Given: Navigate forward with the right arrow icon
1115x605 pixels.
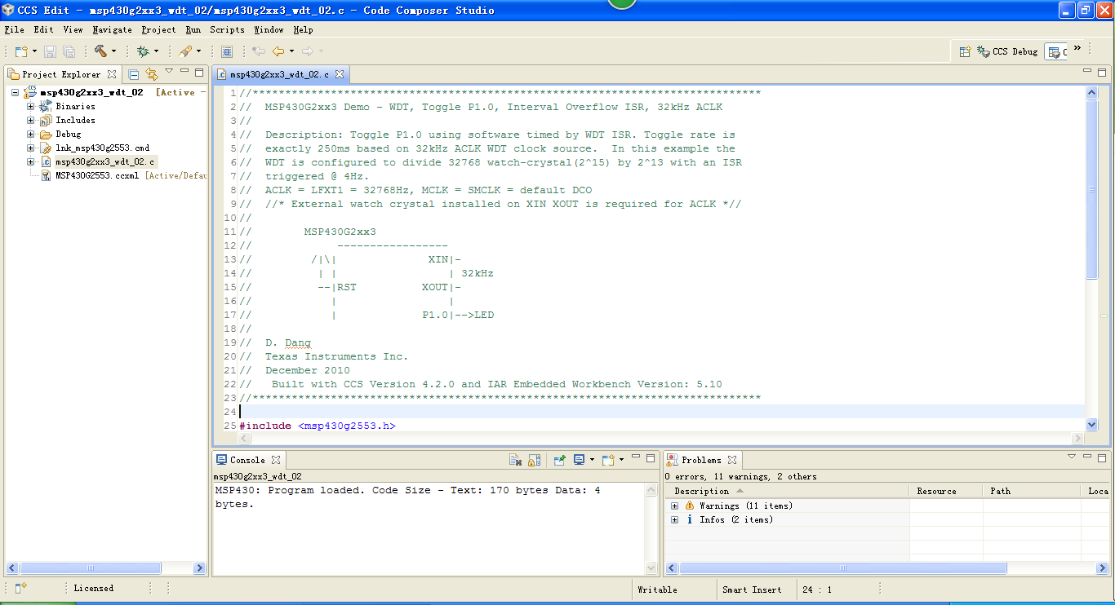Looking at the screenshot, I should coord(308,51).
